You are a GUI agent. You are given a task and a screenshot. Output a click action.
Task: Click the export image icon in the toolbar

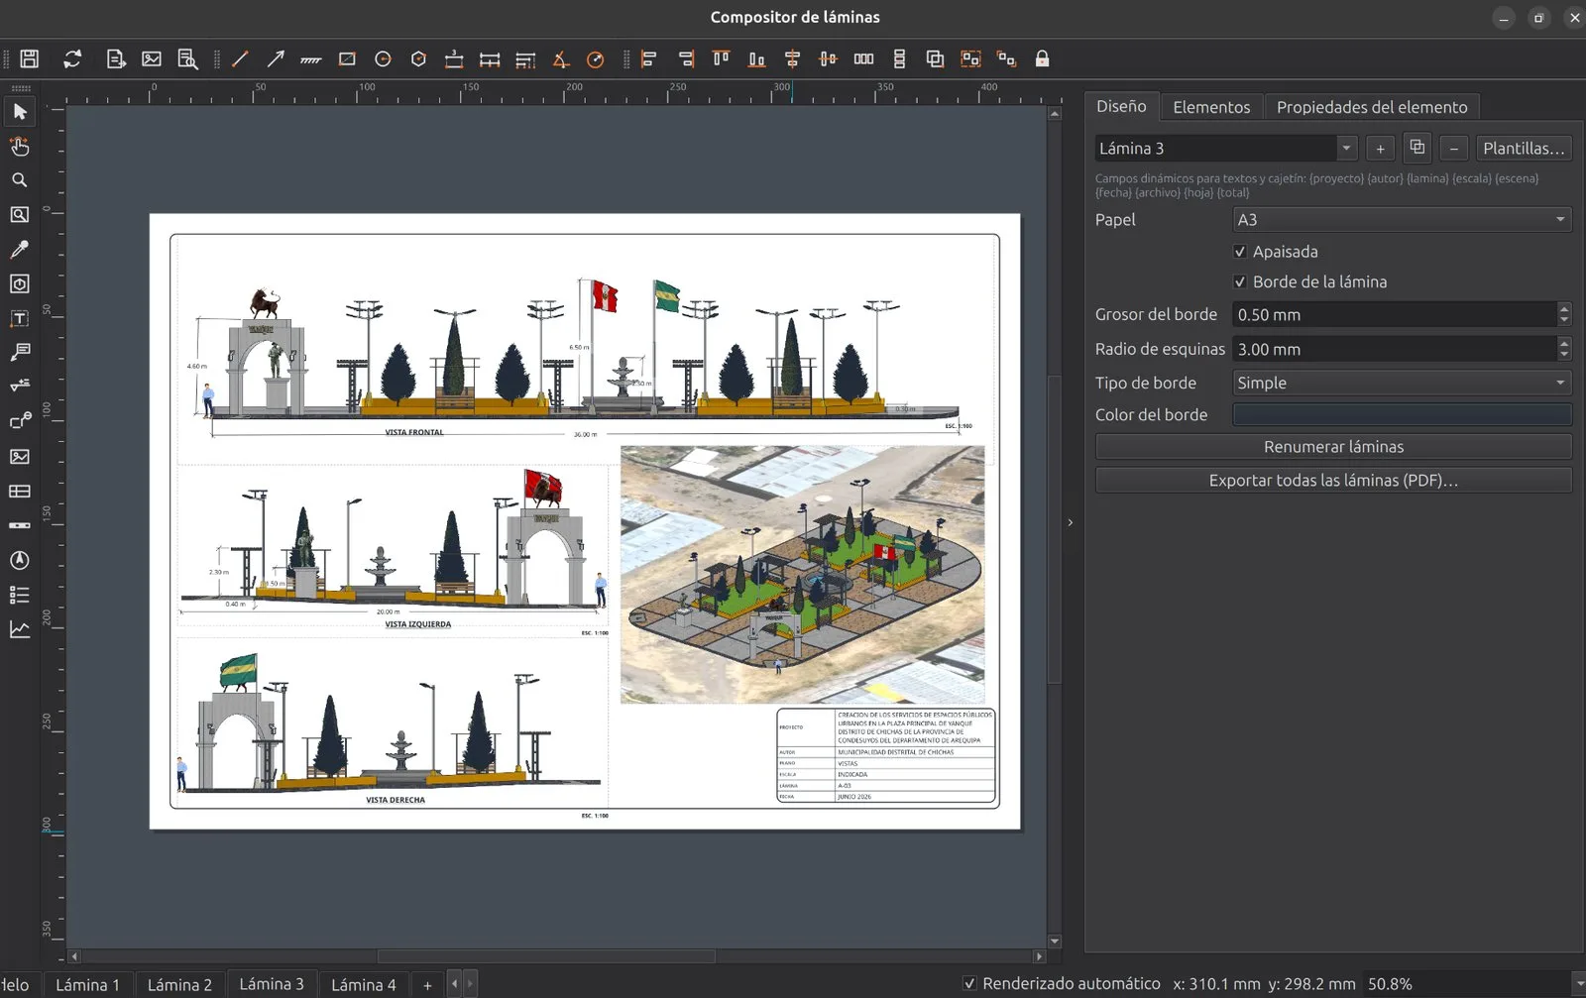point(152,59)
